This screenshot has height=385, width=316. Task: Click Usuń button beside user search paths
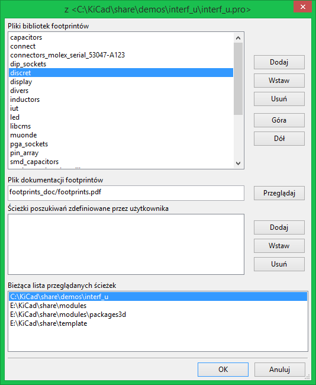[x=279, y=264]
